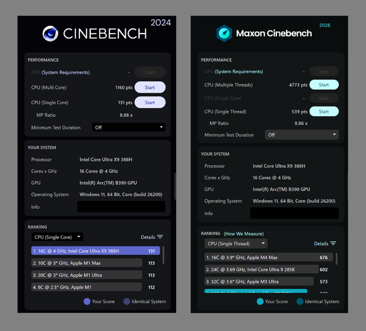Click the Processor name in Cinebench 2024
The image size is (366, 331).
(106, 160)
